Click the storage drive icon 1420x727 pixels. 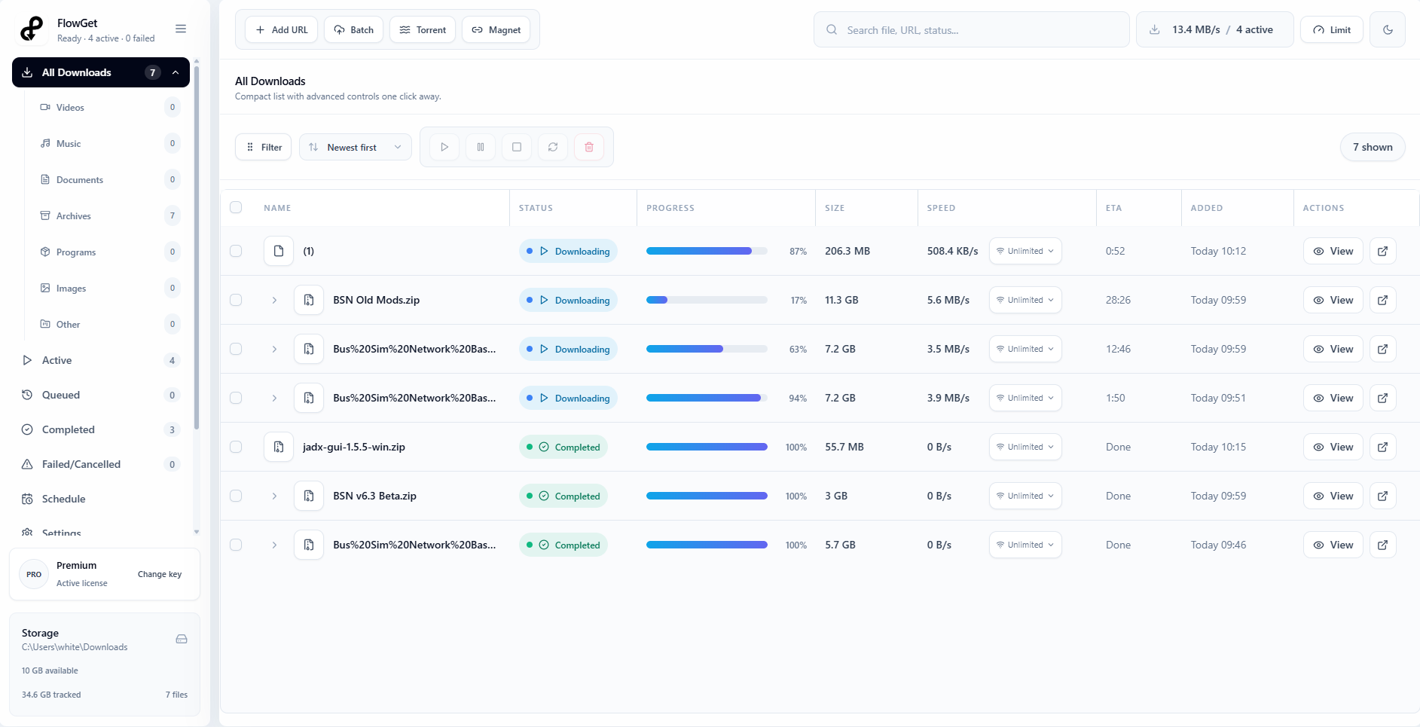click(182, 639)
